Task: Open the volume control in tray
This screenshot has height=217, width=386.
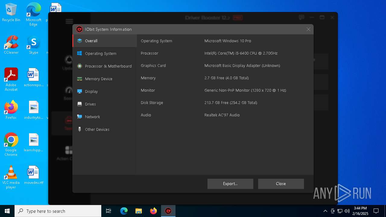Action: tap(347, 211)
